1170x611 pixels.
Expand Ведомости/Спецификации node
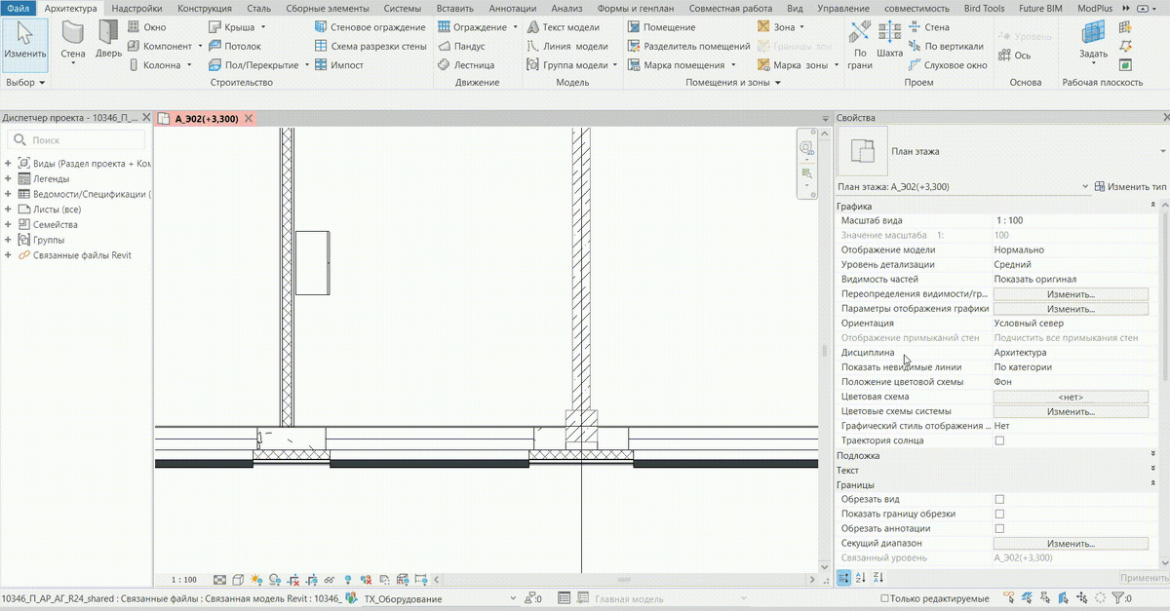[x=8, y=194]
